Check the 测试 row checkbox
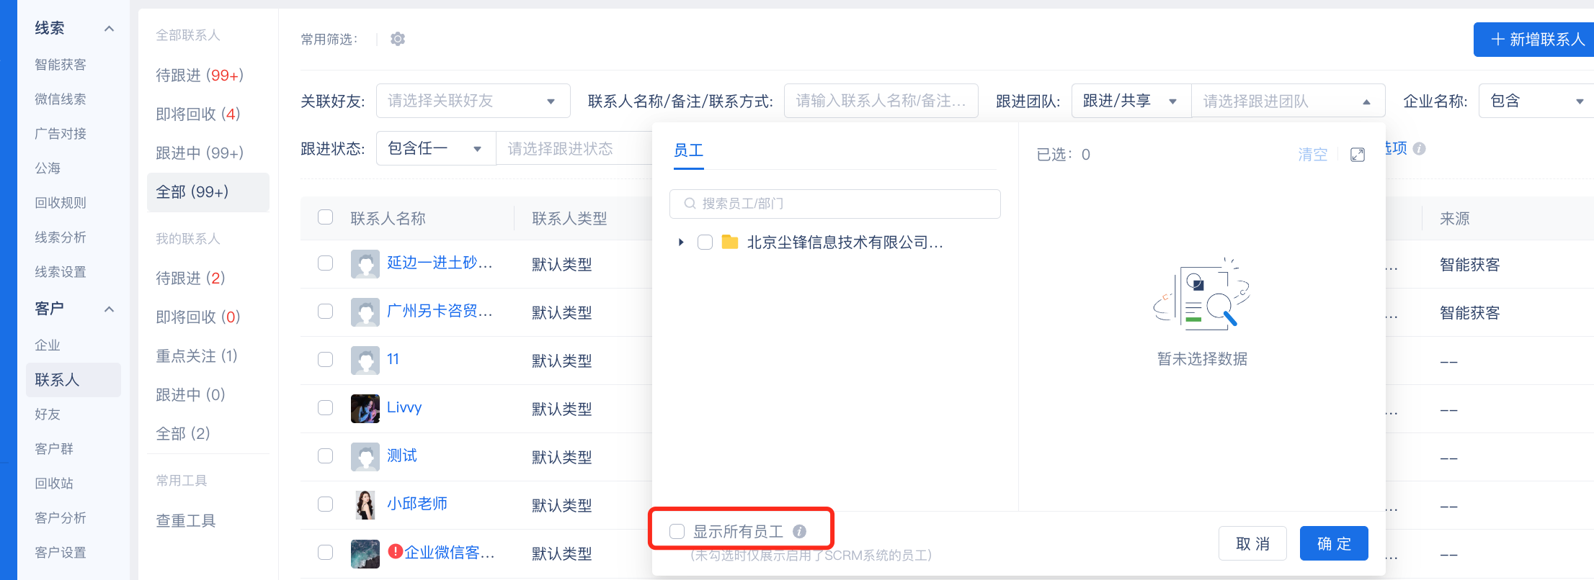The image size is (1594, 580). coord(326,456)
